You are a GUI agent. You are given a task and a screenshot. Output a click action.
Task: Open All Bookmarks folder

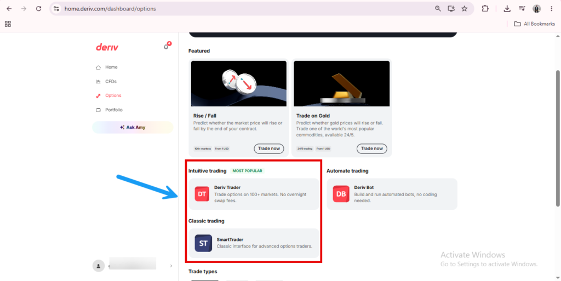click(535, 24)
